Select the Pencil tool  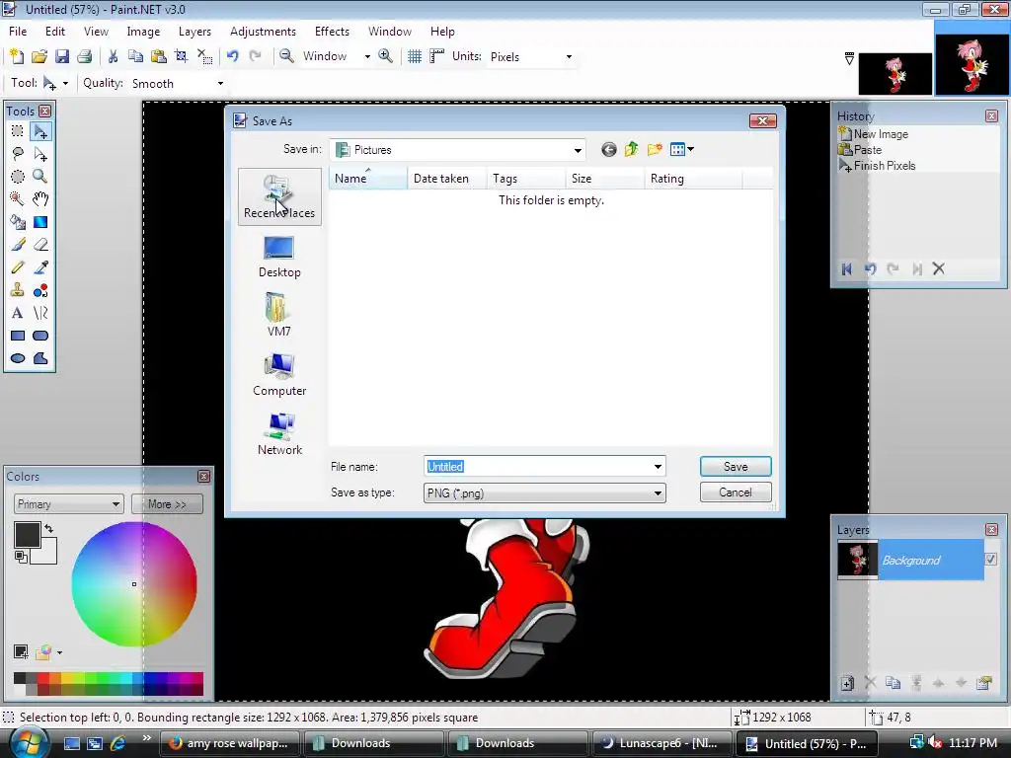tap(18, 267)
